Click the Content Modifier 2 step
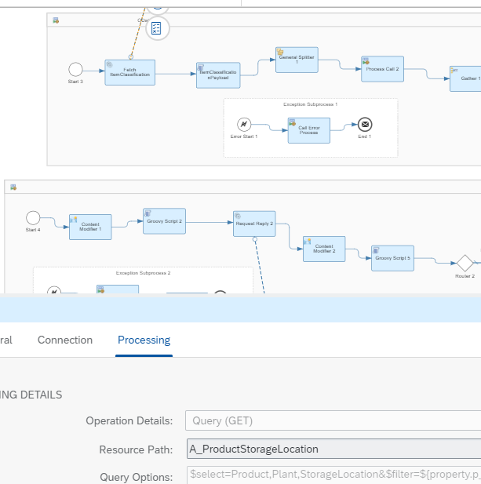481x484 pixels. coord(324,249)
